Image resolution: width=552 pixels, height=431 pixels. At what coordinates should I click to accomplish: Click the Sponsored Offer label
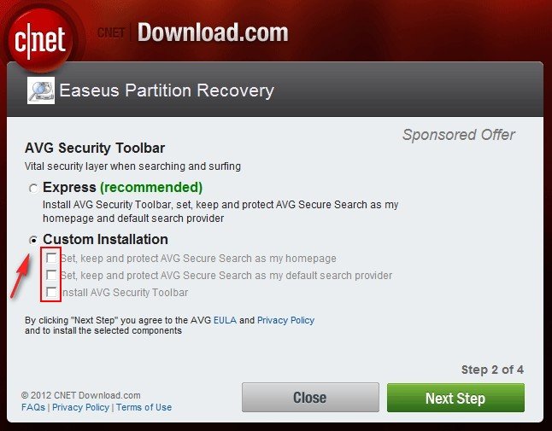(459, 135)
